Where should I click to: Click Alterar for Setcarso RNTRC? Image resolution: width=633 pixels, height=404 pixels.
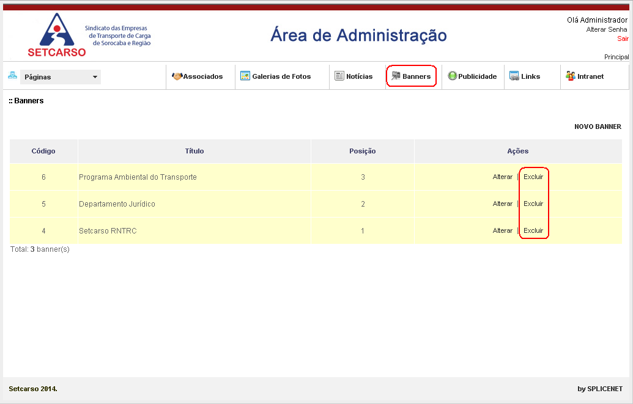tap(503, 231)
